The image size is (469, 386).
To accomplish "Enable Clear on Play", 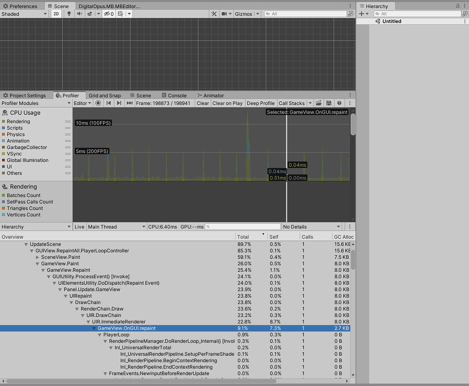I will pos(228,103).
